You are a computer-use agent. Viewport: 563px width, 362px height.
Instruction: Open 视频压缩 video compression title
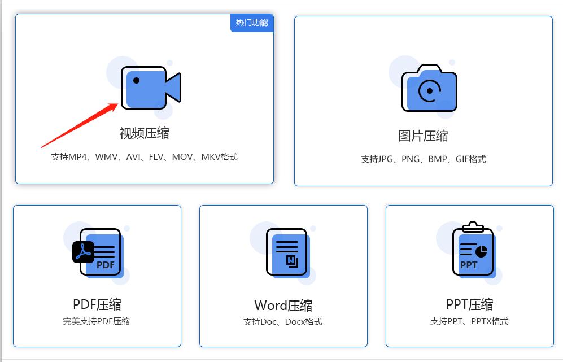pos(145,133)
